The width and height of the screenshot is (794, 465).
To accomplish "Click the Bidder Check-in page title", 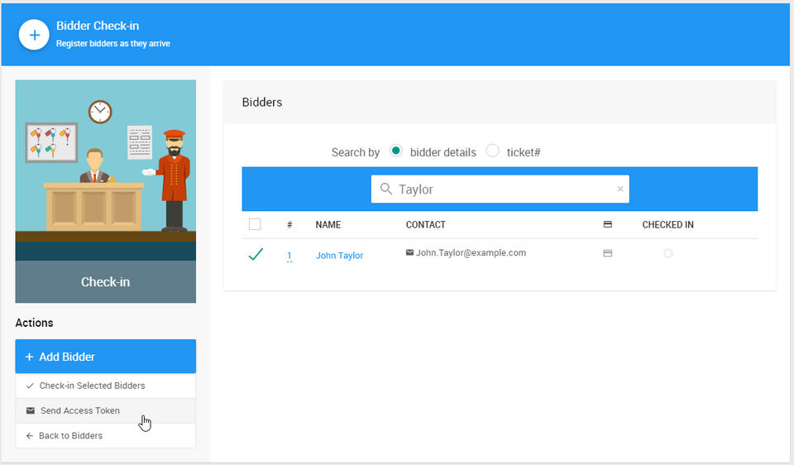I will (x=98, y=26).
